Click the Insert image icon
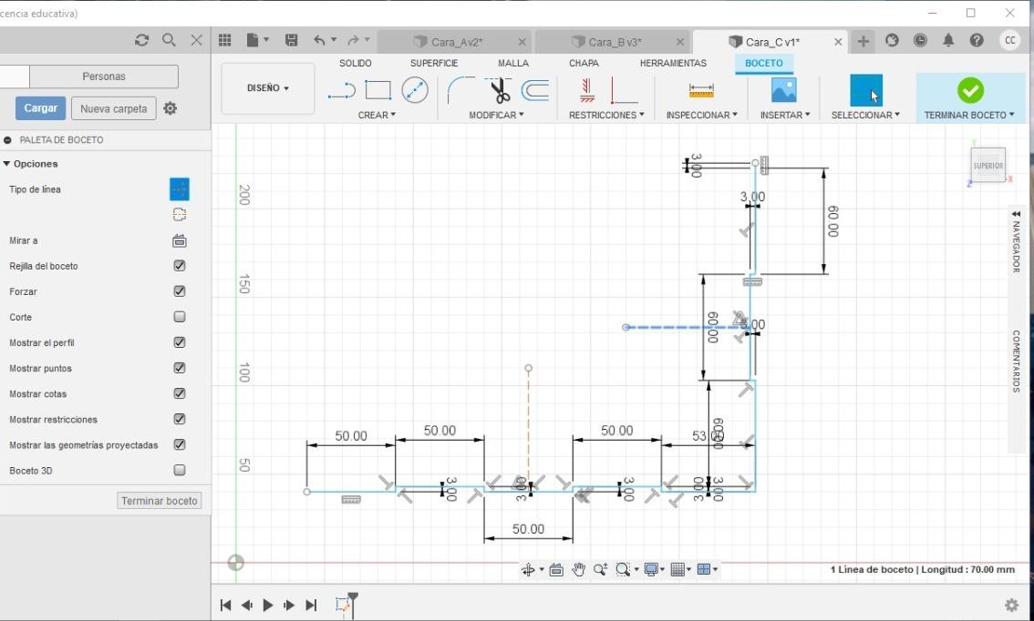Screen dimensions: 1034x621 coord(783,90)
